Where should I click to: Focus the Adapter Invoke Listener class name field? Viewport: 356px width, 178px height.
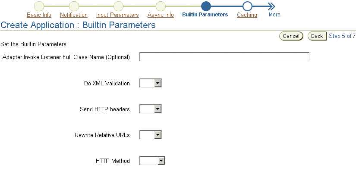[x=224, y=57]
